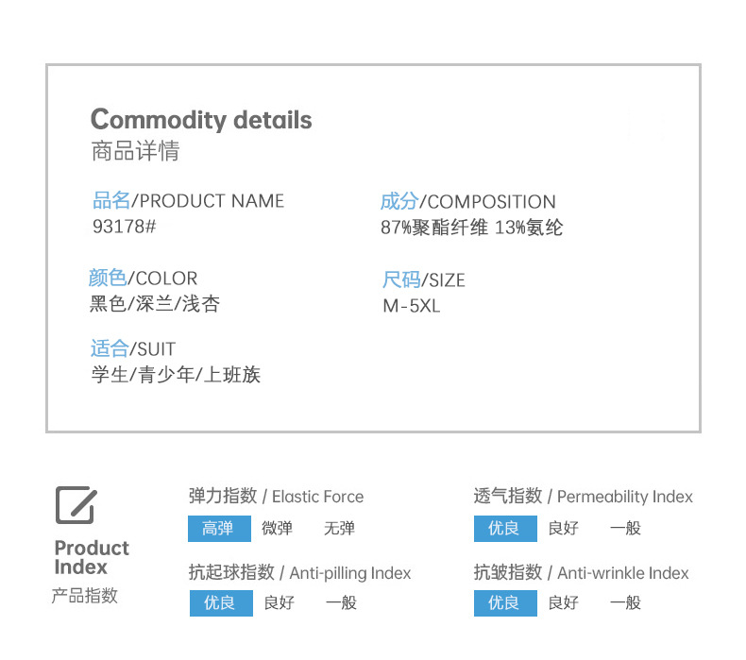Click the 弹力指数 / Elastic Force heading
This screenshot has width=746, height=660.
click(276, 497)
